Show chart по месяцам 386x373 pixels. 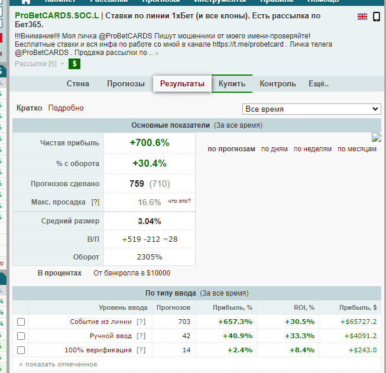[357, 149]
